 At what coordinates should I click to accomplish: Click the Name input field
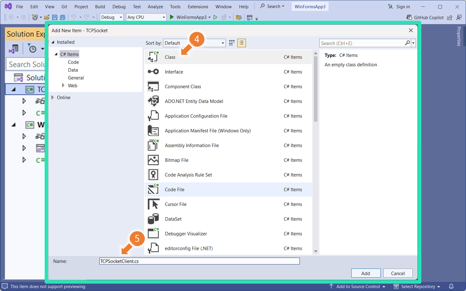coord(199,261)
